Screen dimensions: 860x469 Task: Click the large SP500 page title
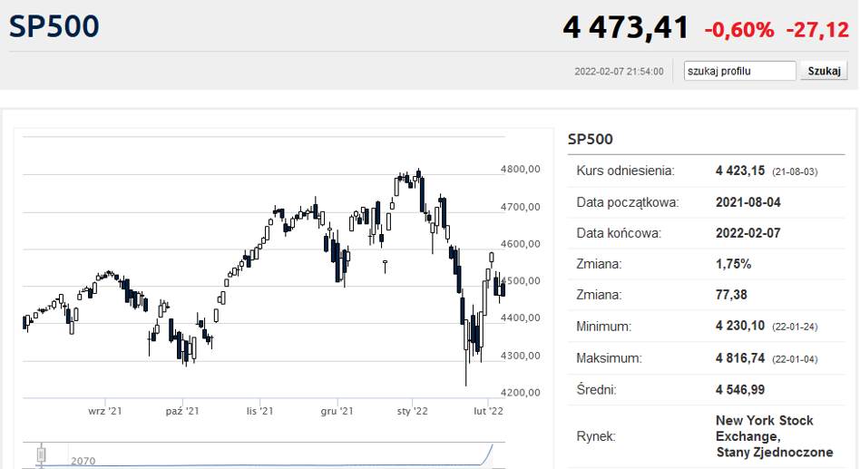[54, 27]
